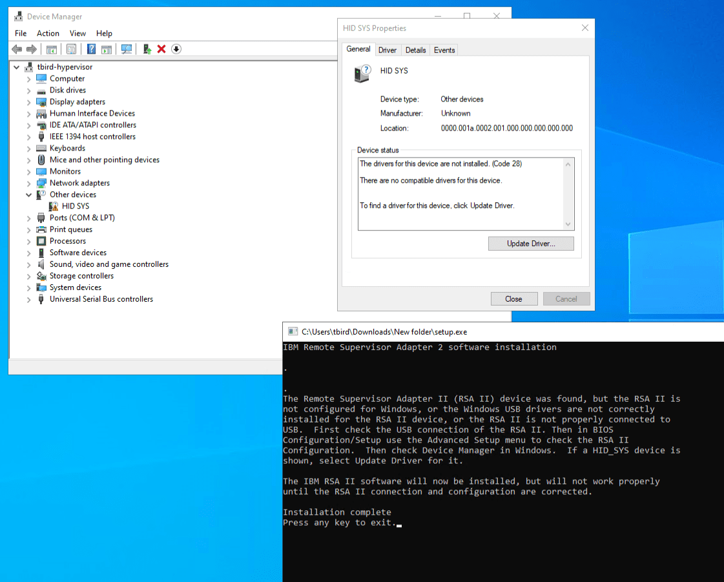Viewport: 724px width, 582px height.
Task: Select the Monitors category icon
Action: [x=41, y=171]
